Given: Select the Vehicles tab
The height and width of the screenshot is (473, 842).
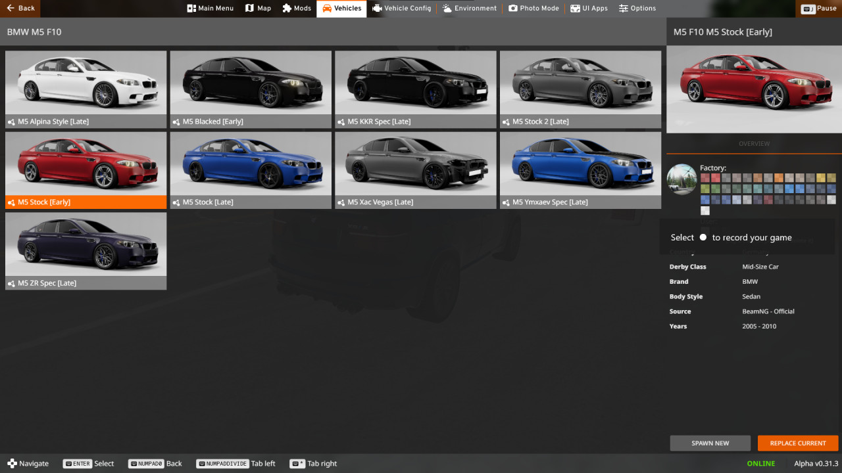Looking at the screenshot, I should pos(341,8).
